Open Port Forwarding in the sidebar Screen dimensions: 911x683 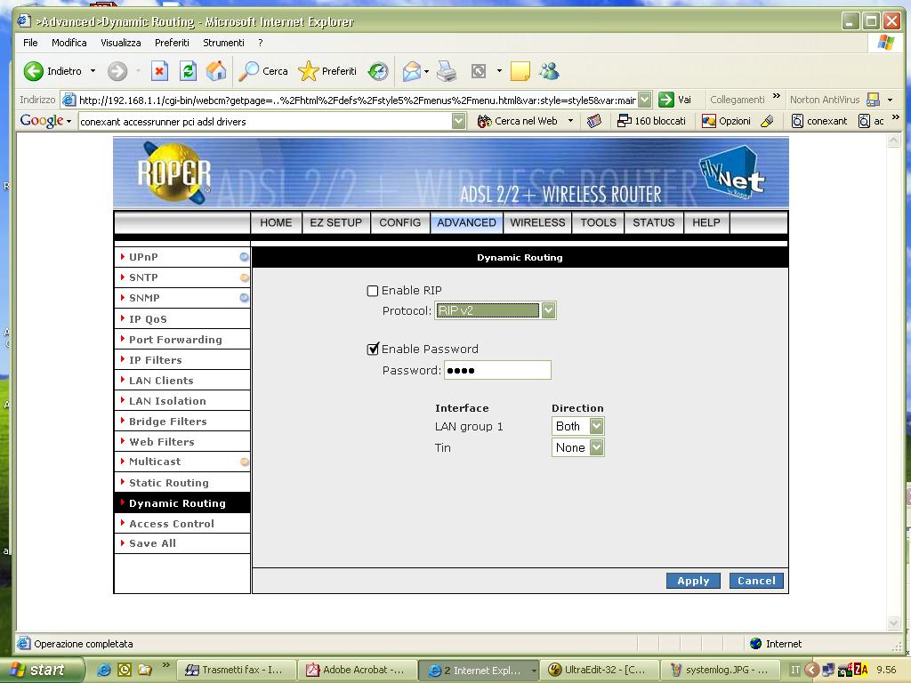coord(175,340)
